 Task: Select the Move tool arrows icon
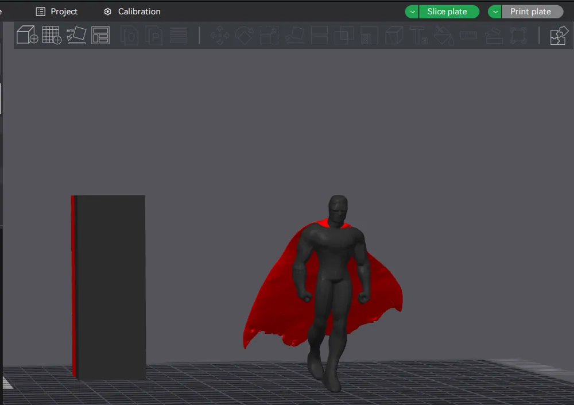pos(220,35)
